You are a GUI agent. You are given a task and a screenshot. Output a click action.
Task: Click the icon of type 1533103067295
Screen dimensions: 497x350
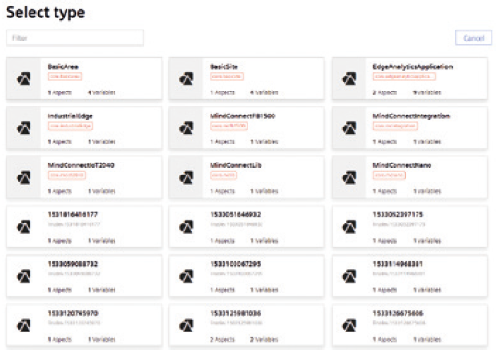coord(187,276)
